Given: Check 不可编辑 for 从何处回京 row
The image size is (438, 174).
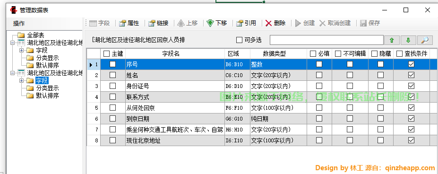Looking at the screenshot, I should pyautogui.click(x=350, y=107).
